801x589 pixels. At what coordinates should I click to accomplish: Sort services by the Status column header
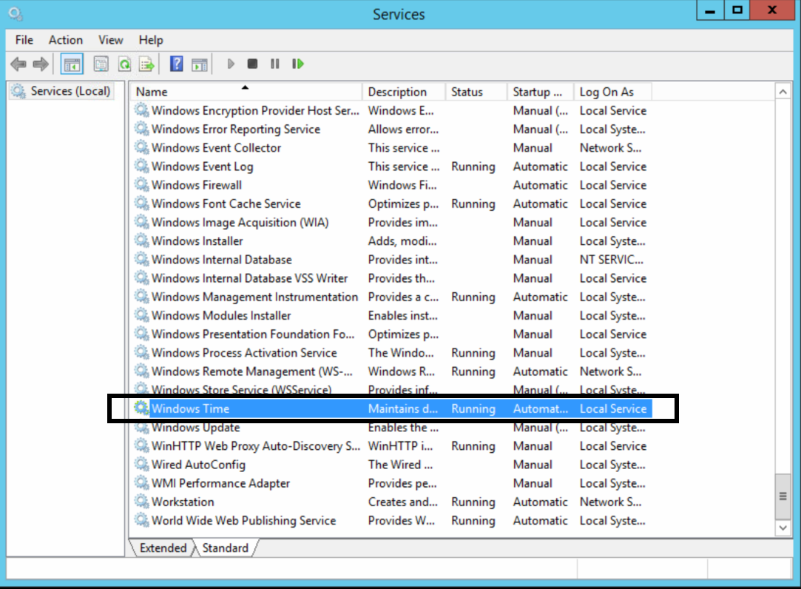click(x=473, y=91)
